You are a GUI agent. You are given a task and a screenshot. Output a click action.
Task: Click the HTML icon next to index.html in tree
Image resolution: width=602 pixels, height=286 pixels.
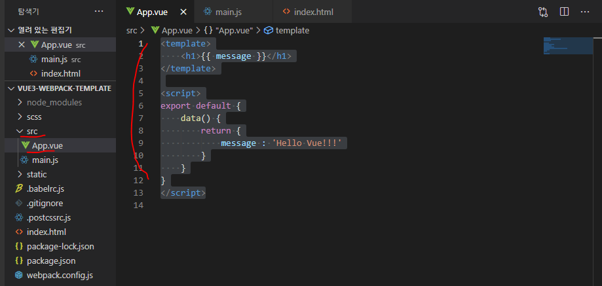click(19, 232)
